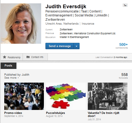Click the 1st degree connection badge
132x123 pixels.
click(x=125, y=5)
